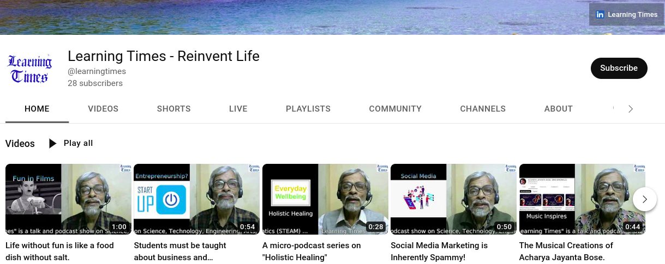This screenshot has width=665, height=264.
Task: Open 'The Musical Creations of Acharya Jayanta Bose' title
Action: point(566,251)
